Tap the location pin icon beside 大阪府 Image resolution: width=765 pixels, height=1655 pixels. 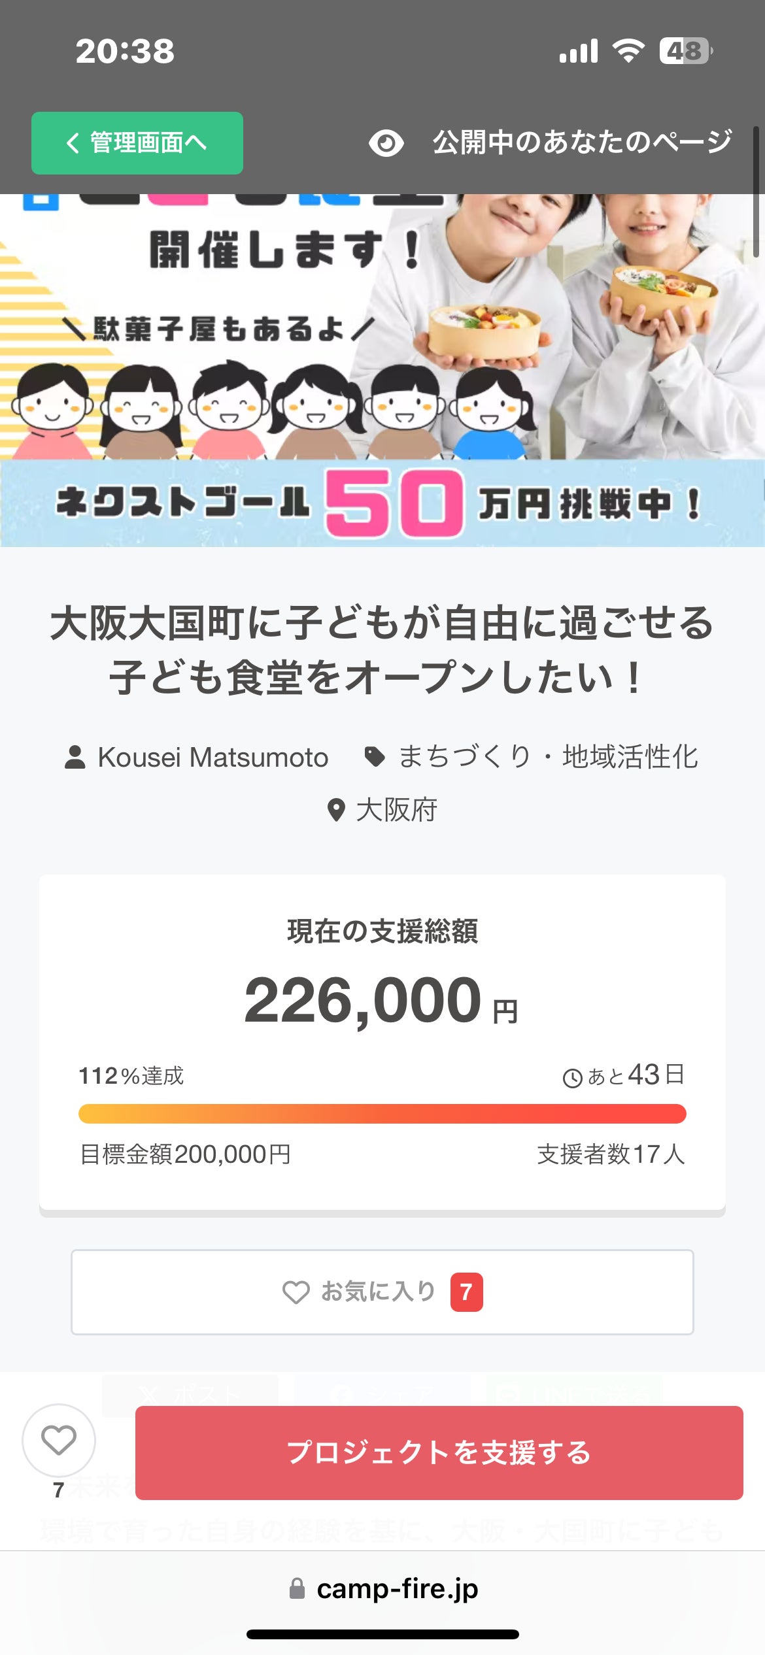336,811
